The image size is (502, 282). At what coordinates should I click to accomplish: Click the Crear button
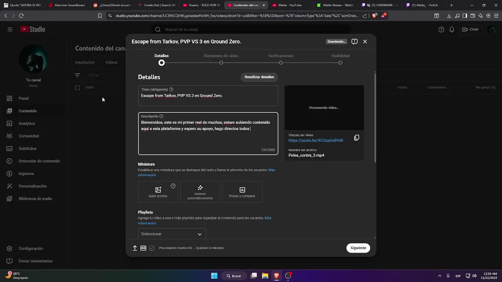(x=470, y=29)
